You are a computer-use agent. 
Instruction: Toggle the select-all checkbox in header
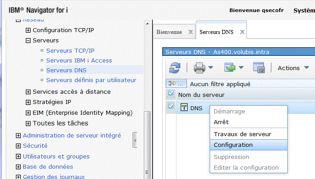click(x=171, y=93)
